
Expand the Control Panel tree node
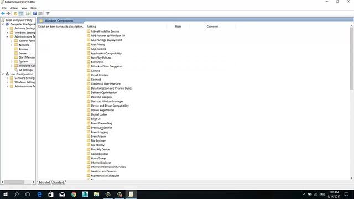tap(12, 41)
